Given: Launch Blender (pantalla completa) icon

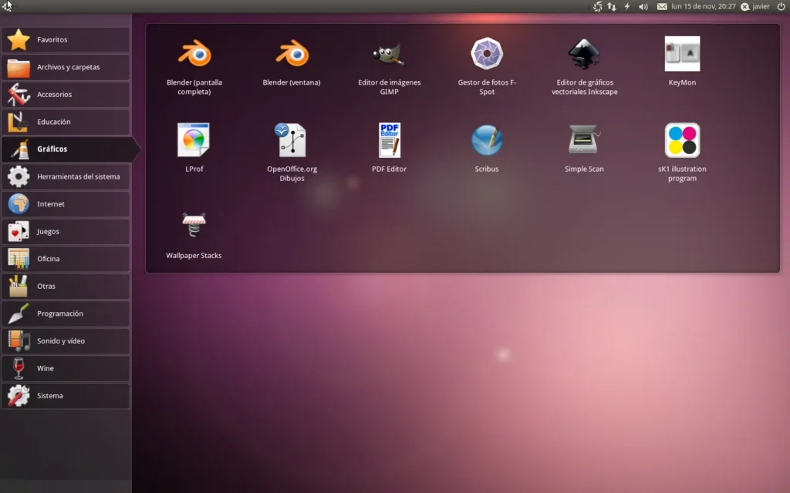Looking at the screenshot, I should pos(194,55).
